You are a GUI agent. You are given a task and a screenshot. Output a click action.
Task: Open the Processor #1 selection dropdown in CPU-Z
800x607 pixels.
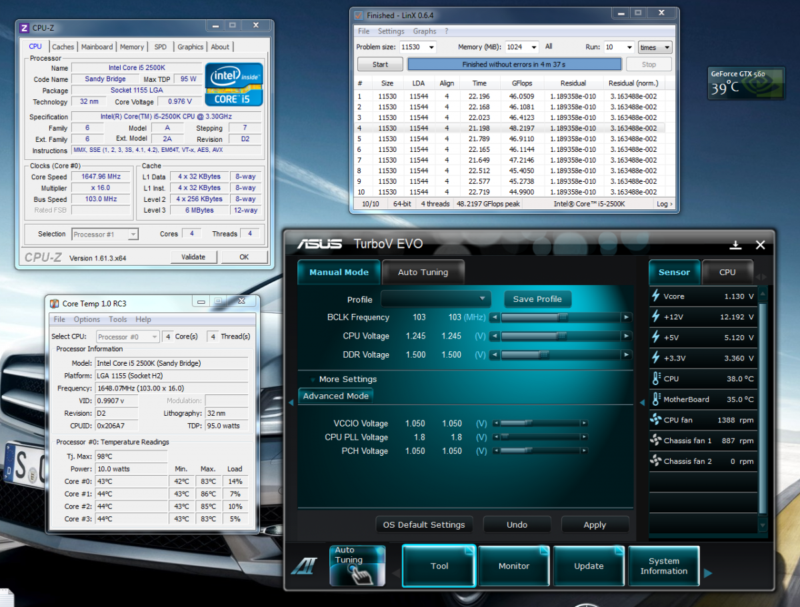click(x=105, y=235)
